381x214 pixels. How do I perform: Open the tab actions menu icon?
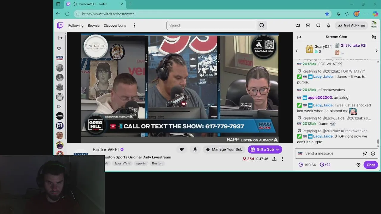[x=58, y=4]
